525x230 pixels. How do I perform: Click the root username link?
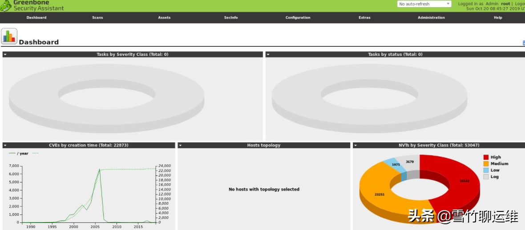coord(505,4)
